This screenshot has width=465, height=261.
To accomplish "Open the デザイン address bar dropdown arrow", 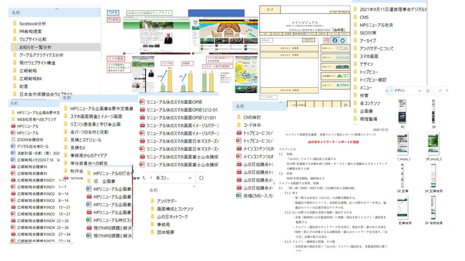I will (420, 90).
